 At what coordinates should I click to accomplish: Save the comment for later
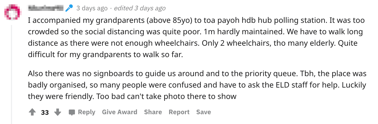click(203, 112)
